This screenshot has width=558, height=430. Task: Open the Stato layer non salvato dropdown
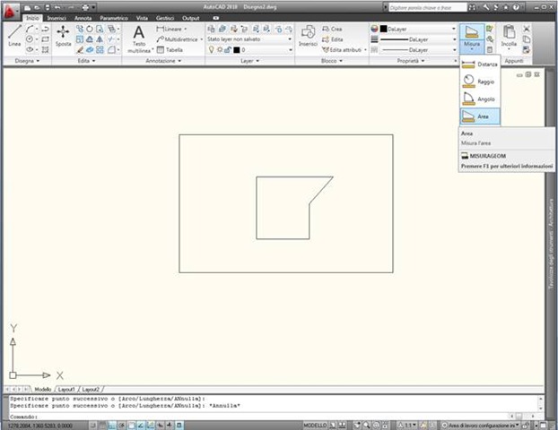coord(249,39)
